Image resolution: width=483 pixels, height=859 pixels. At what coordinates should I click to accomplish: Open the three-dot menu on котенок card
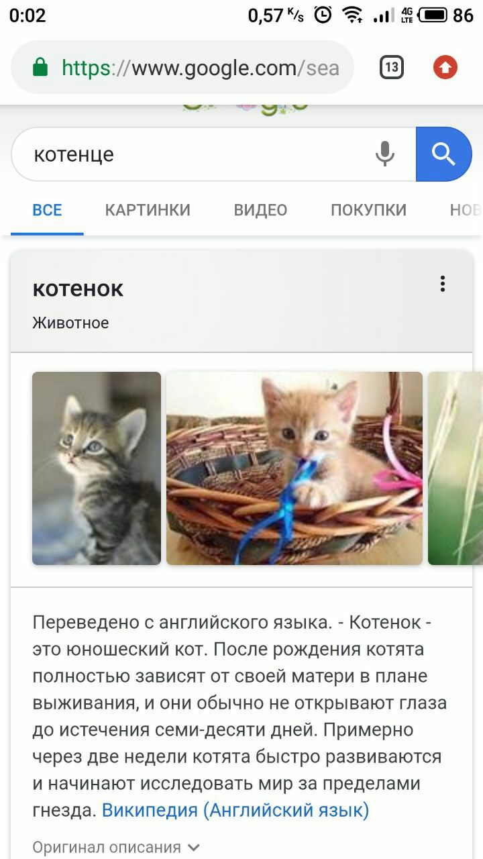coord(443,284)
